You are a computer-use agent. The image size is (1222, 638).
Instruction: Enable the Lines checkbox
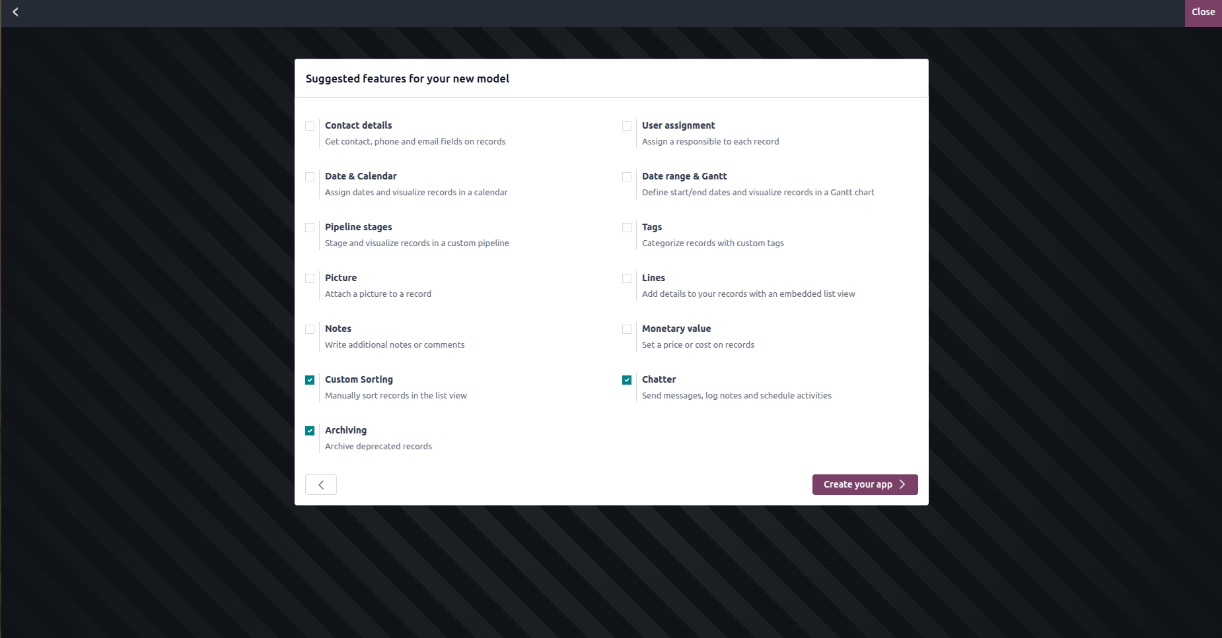tap(627, 278)
